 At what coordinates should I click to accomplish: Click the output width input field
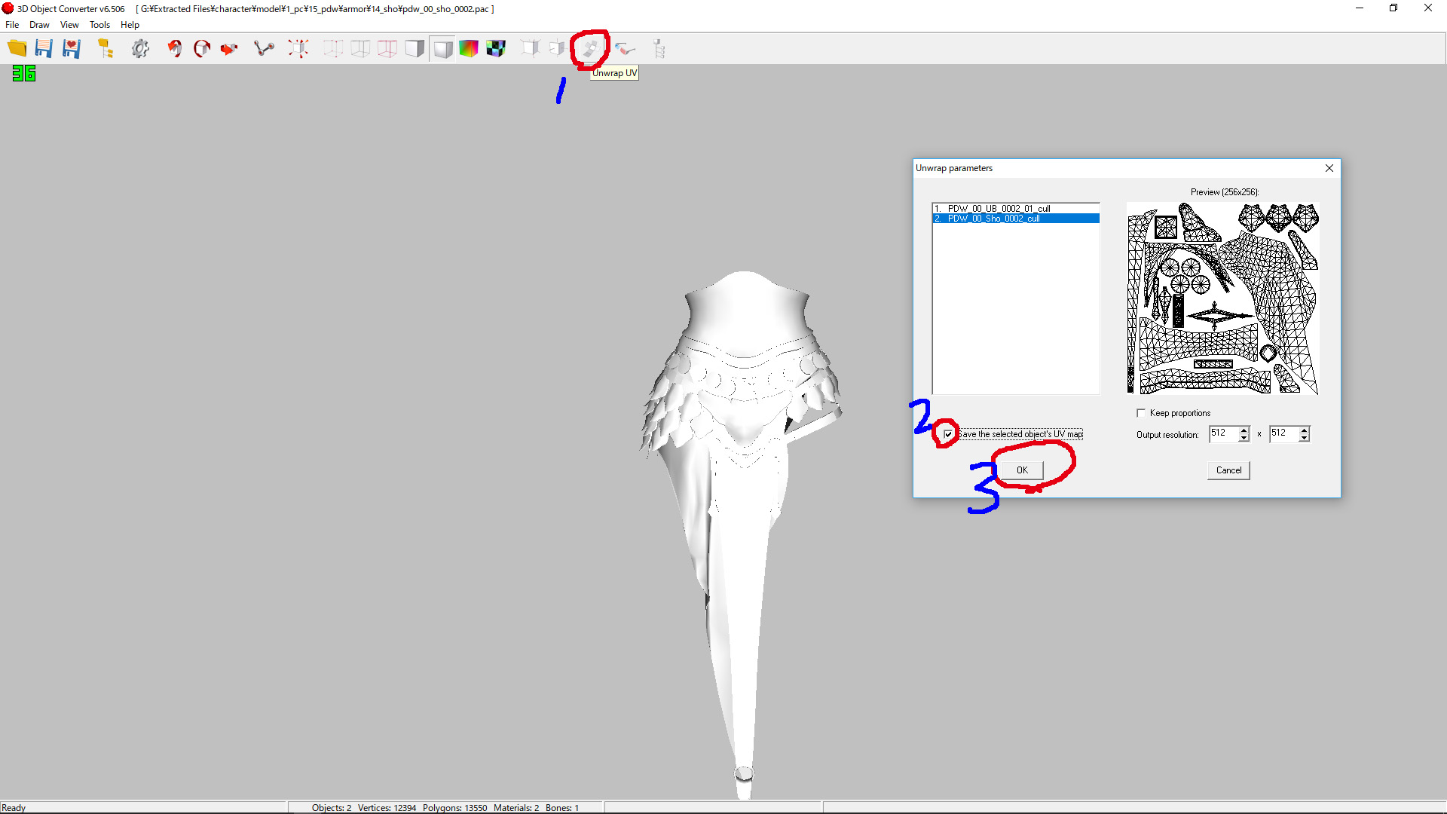click(1222, 433)
